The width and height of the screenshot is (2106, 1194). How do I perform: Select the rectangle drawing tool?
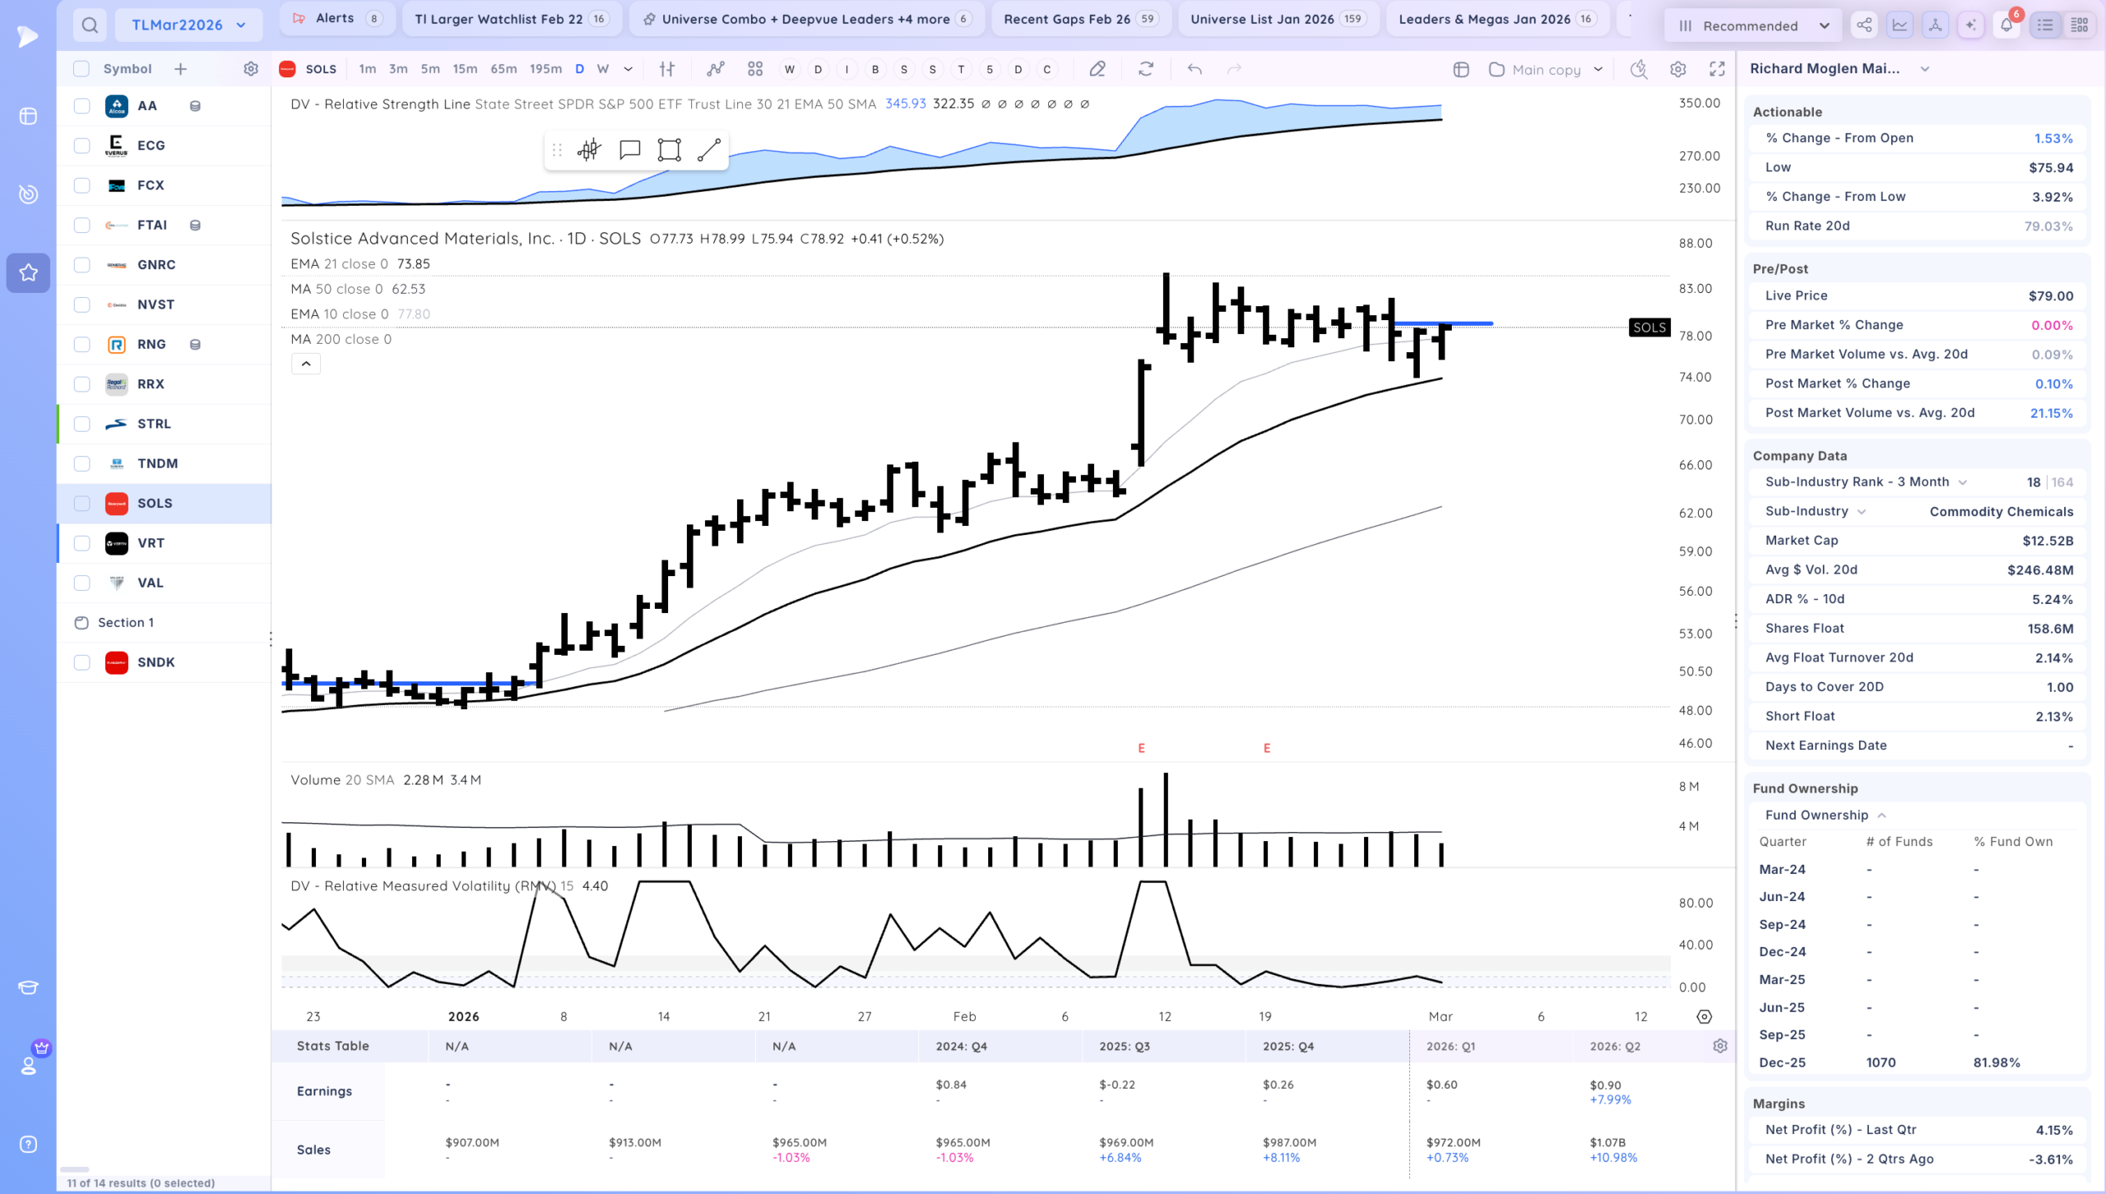pos(669,150)
